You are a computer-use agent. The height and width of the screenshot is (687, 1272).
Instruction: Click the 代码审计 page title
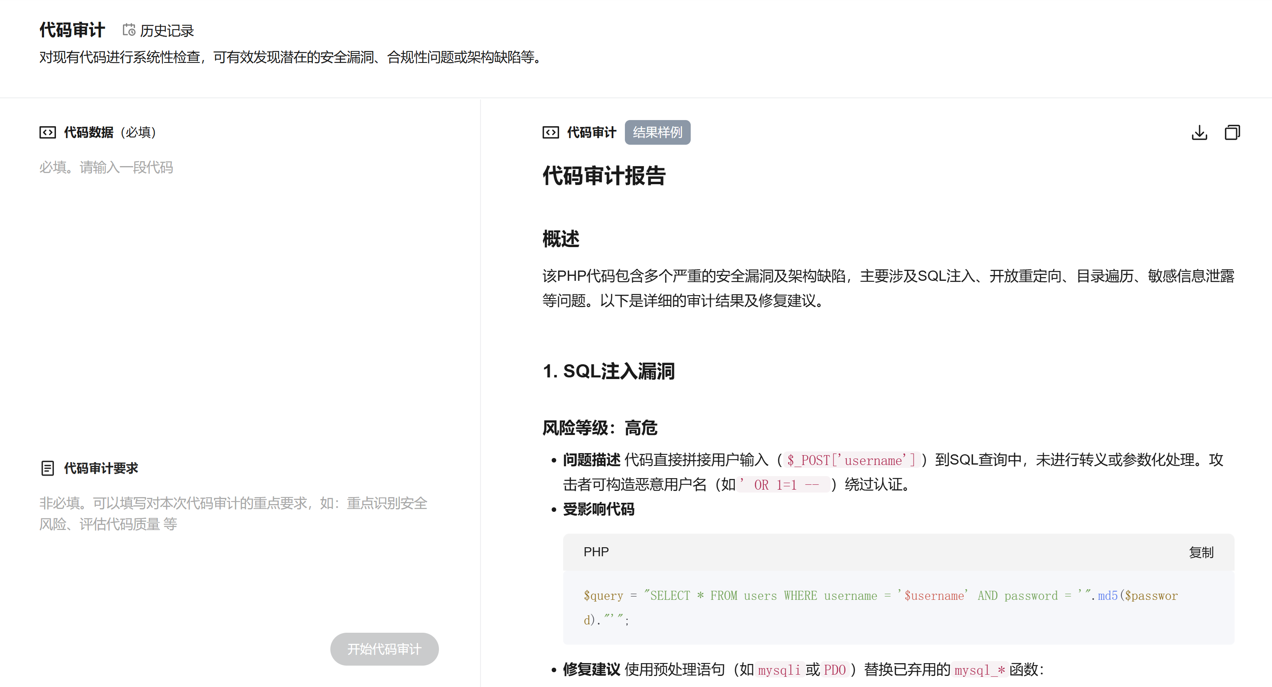(72, 29)
